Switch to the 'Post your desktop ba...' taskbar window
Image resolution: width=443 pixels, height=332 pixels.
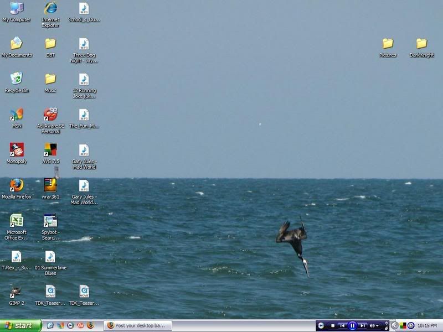[x=138, y=326]
